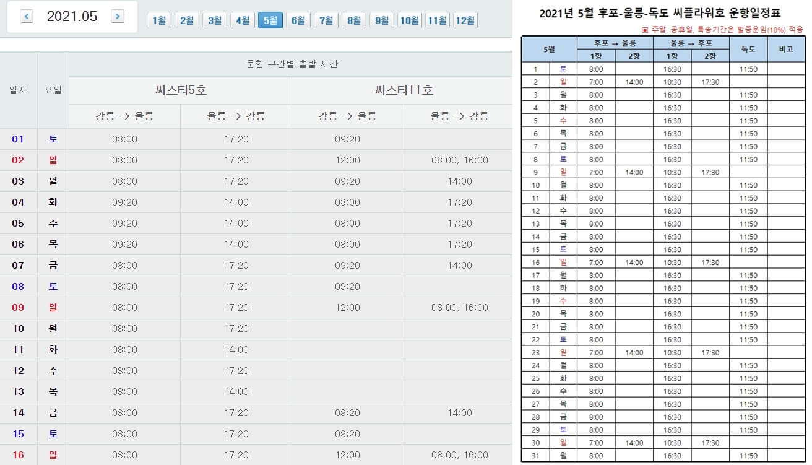This screenshot has width=812, height=465.
Task: Click 울릉 → 후포 header in right table
Action: (691, 43)
